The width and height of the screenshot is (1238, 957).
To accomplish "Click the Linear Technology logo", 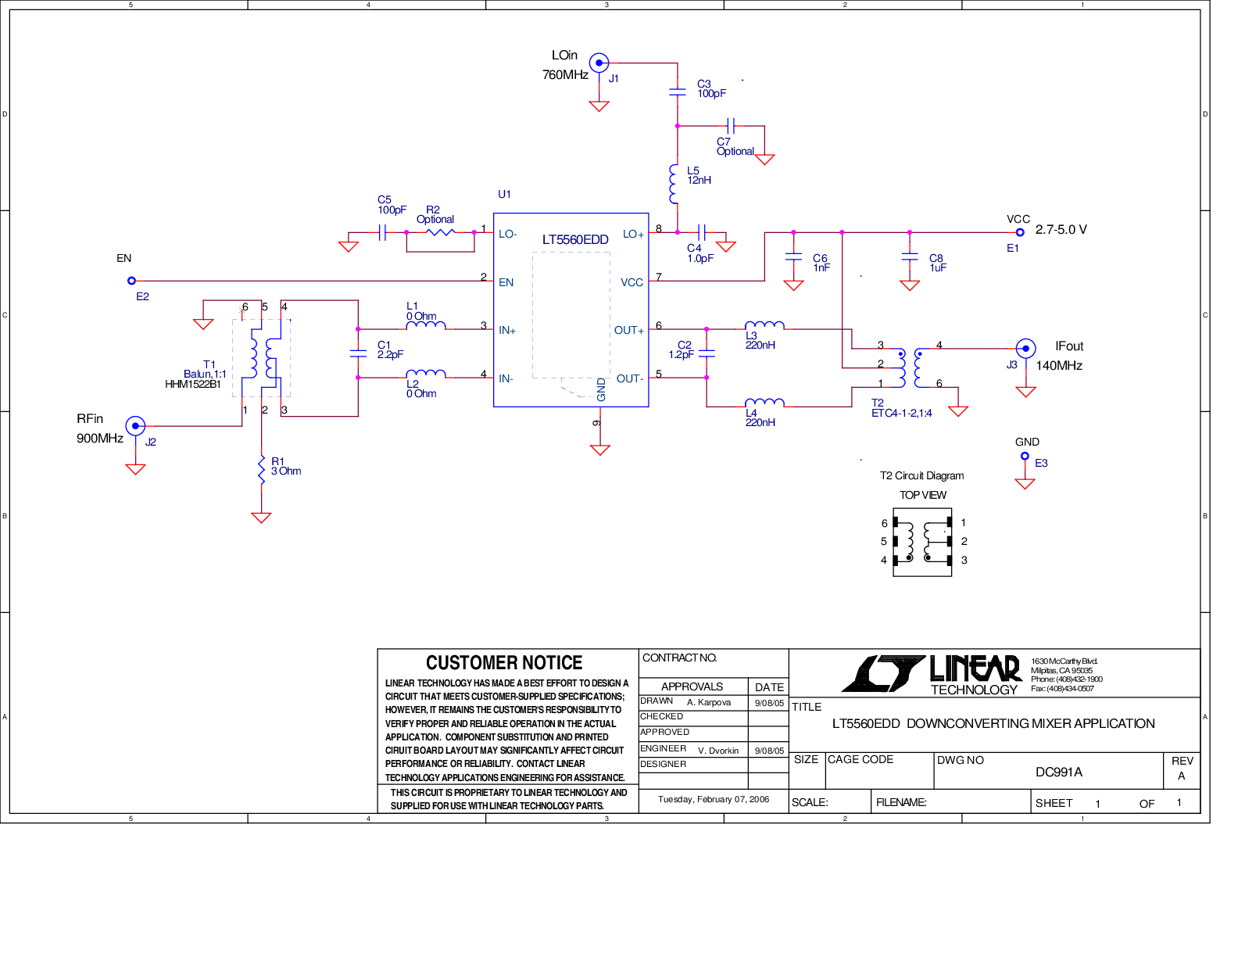I will (932, 675).
